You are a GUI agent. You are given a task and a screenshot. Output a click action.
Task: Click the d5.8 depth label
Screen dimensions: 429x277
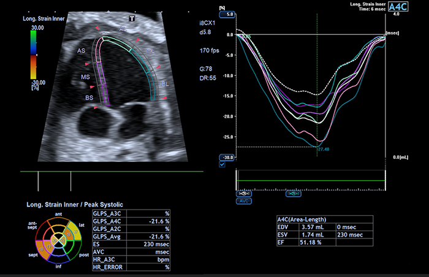coord(205,32)
